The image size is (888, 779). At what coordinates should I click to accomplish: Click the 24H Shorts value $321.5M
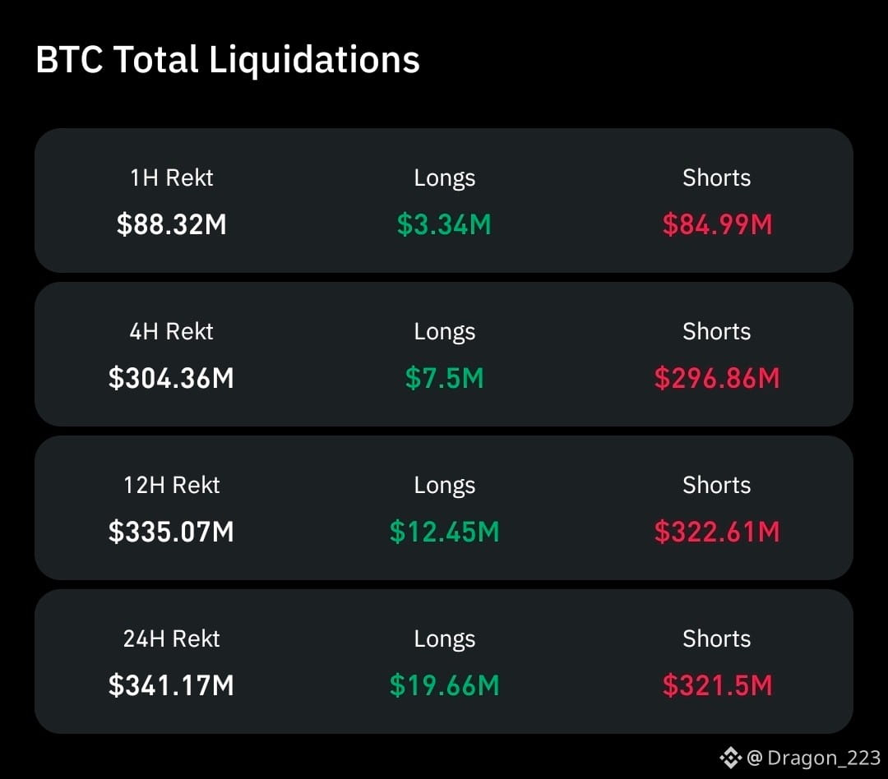[717, 685]
